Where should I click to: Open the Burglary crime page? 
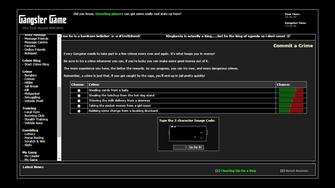pos(30,75)
